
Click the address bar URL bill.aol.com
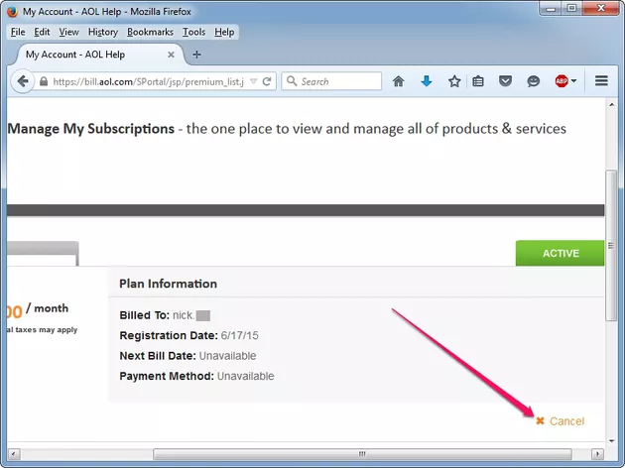(x=148, y=81)
